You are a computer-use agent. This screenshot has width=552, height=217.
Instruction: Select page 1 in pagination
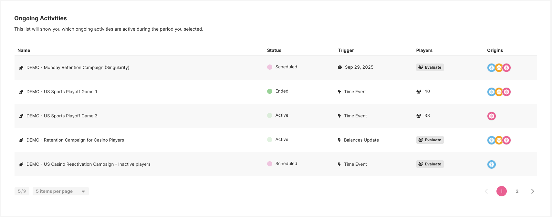click(x=501, y=191)
